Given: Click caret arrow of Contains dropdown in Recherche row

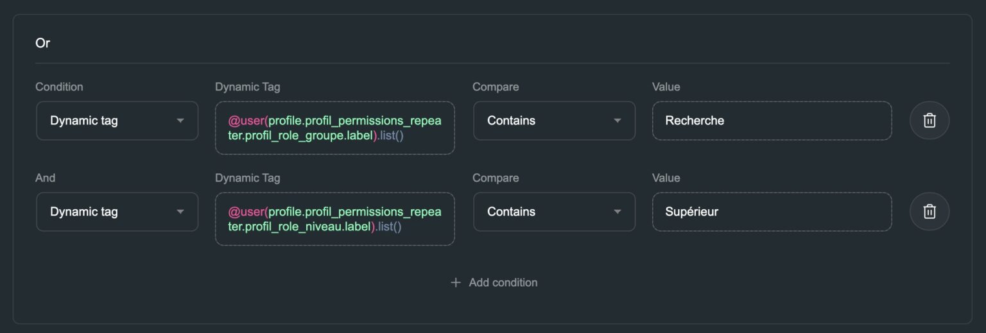Looking at the screenshot, I should click(618, 121).
